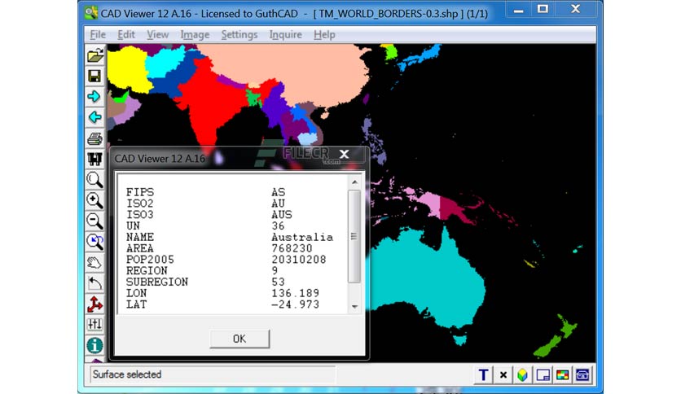Viewport: 681px width, 394px height.
Task: Select the AREA value 768230
Action: click(292, 248)
